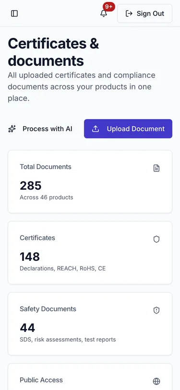180x390 pixels.
Task: Click the Sign Out button
Action: pos(144,13)
